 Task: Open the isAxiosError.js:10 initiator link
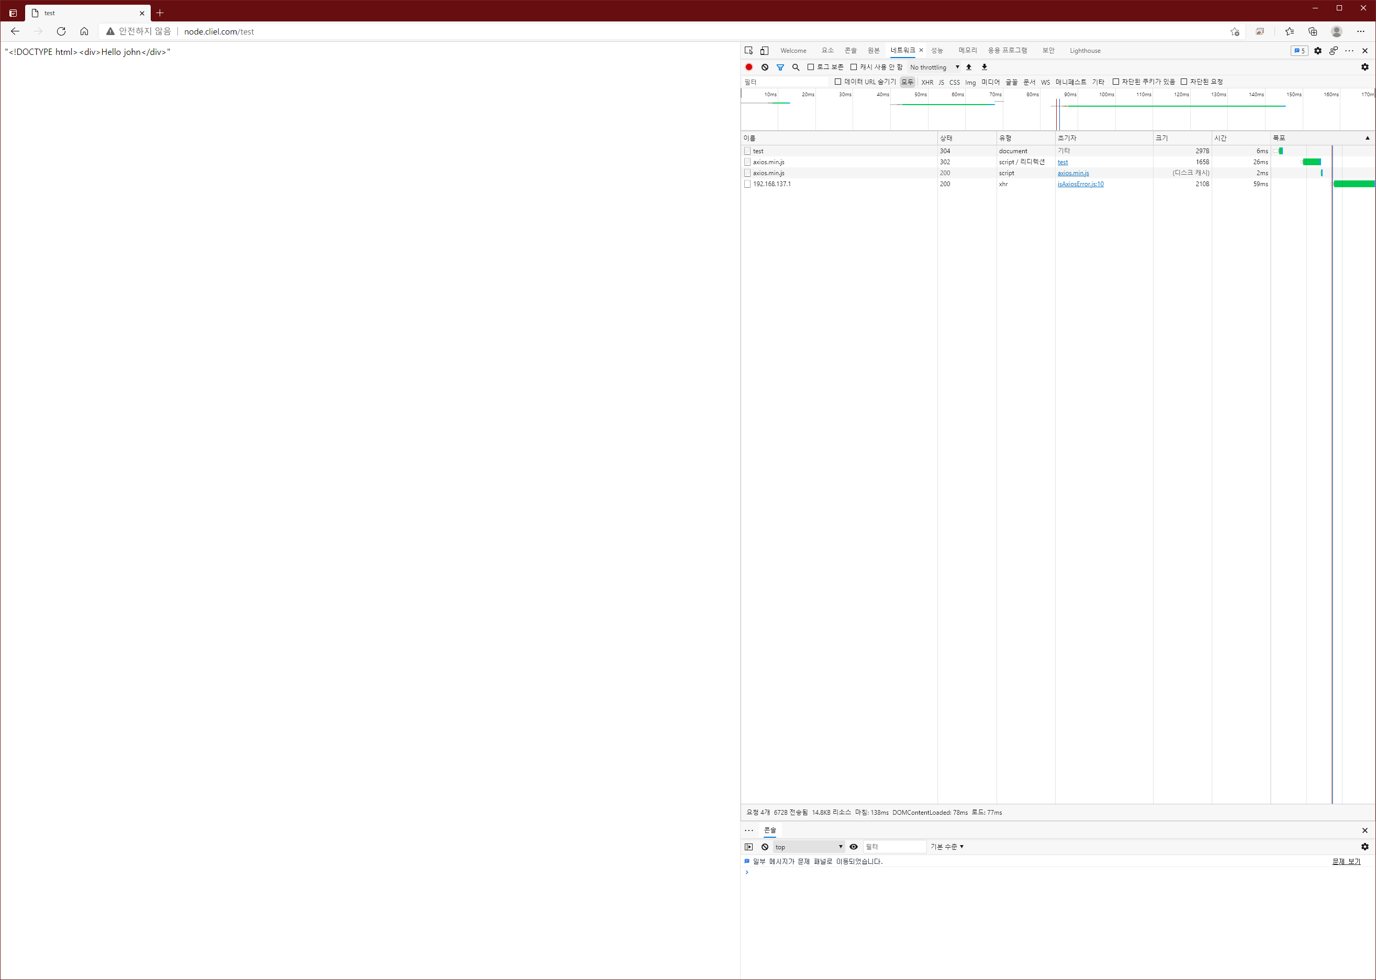[1080, 184]
